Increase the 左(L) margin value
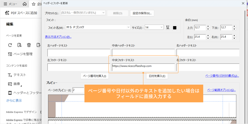This screenshot has height=124, width=248. point(208,36)
